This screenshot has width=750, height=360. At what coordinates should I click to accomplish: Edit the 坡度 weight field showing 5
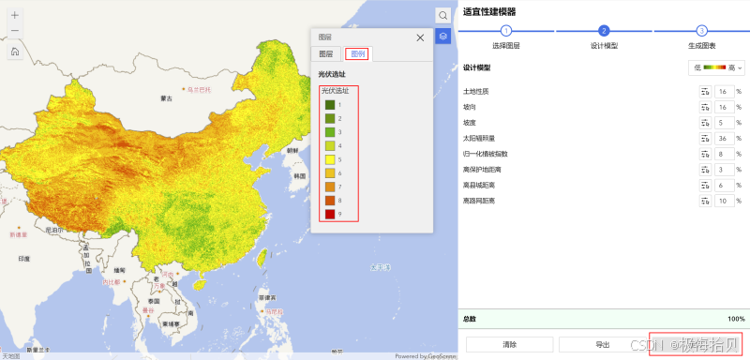point(725,123)
